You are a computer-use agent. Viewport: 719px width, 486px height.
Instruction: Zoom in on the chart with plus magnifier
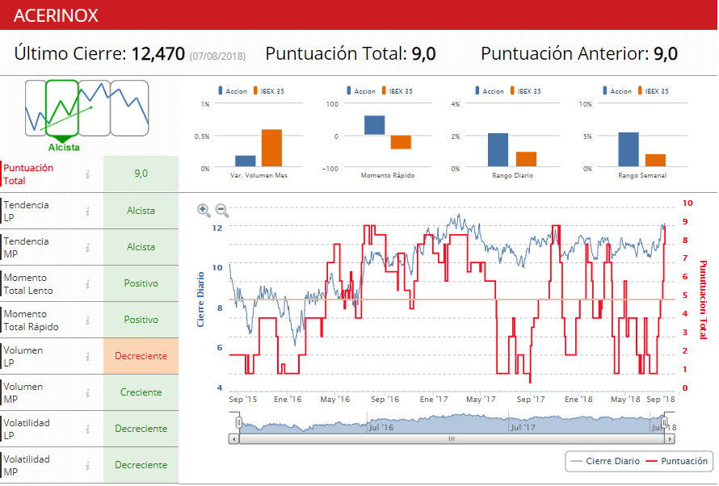point(204,210)
